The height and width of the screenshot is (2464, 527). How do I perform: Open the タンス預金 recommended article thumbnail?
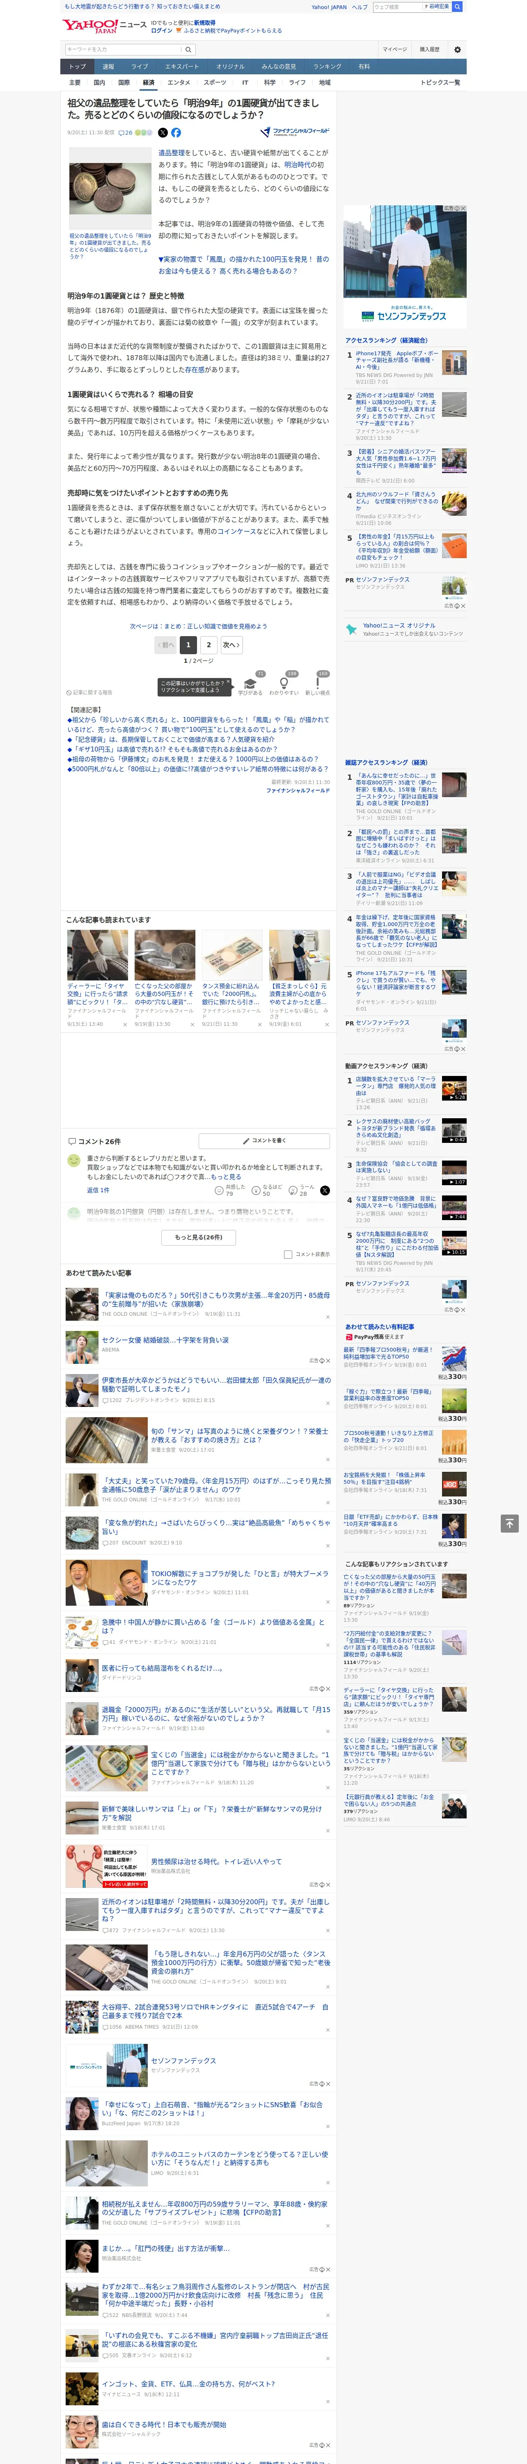232,955
